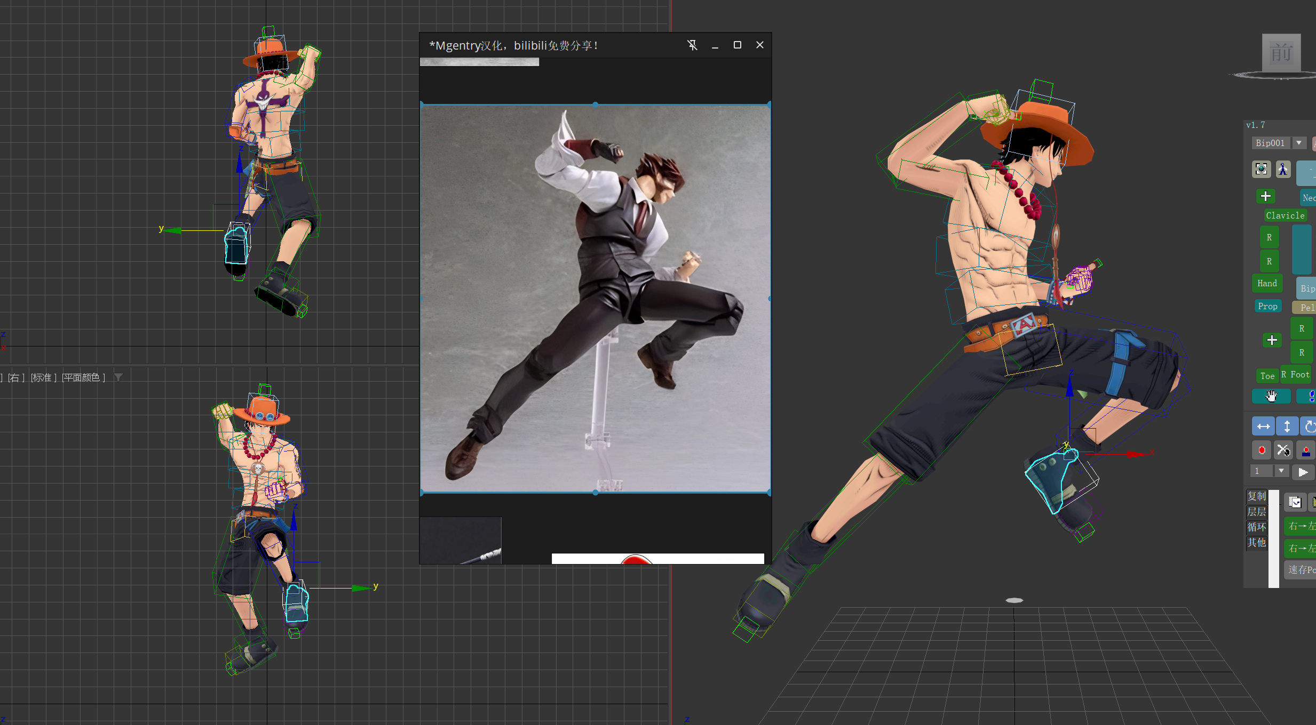Switch to the 循环 tab
The height and width of the screenshot is (725, 1316).
[x=1256, y=527]
